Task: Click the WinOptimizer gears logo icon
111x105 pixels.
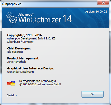Action: pyautogui.click(x=12, y=18)
